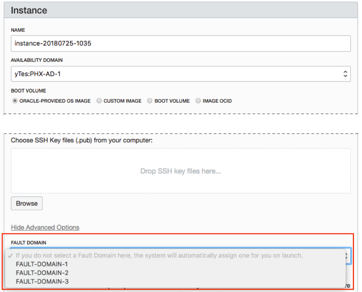The height and width of the screenshot is (292, 362).
Task: Click Hide Advanced Options
Action: [45, 227]
